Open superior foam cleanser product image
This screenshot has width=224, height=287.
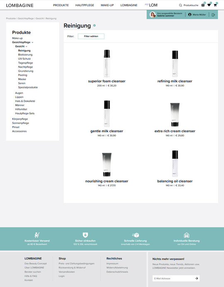tap(107, 63)
